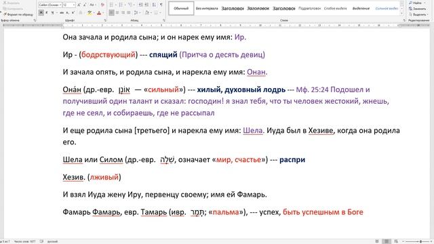The width and height of the screenshot is (434, 244).
Task: Open bullet list dropdown arrow
Action: point(116,5)
